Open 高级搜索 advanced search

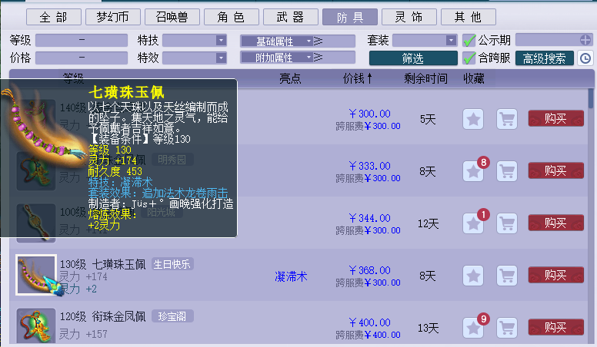[x=545, y=58]
